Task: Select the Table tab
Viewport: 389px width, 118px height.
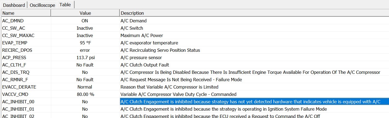Action: 65,5
